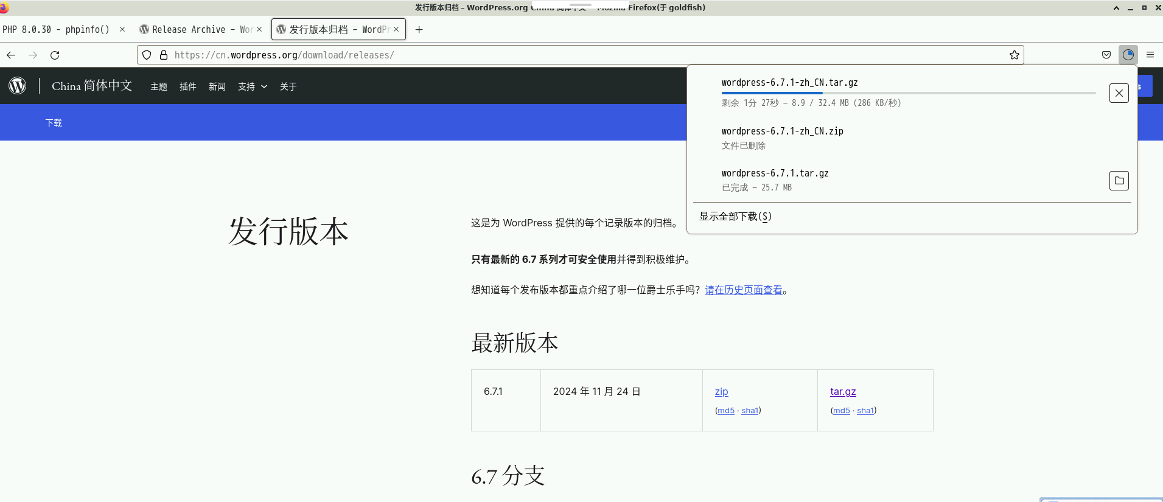Open the 请在历史页面查看 link

tap(744, 290)
